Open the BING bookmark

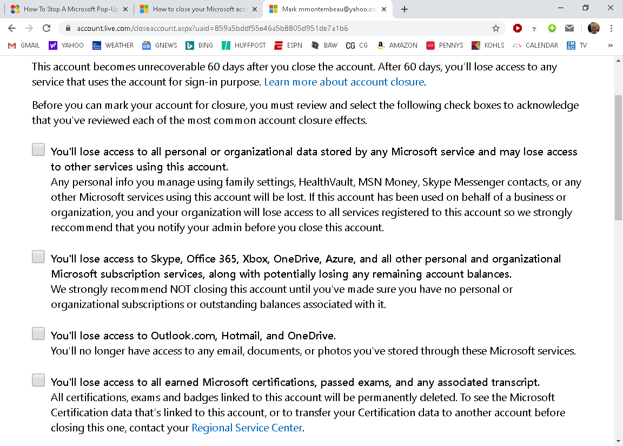(199, 45)
